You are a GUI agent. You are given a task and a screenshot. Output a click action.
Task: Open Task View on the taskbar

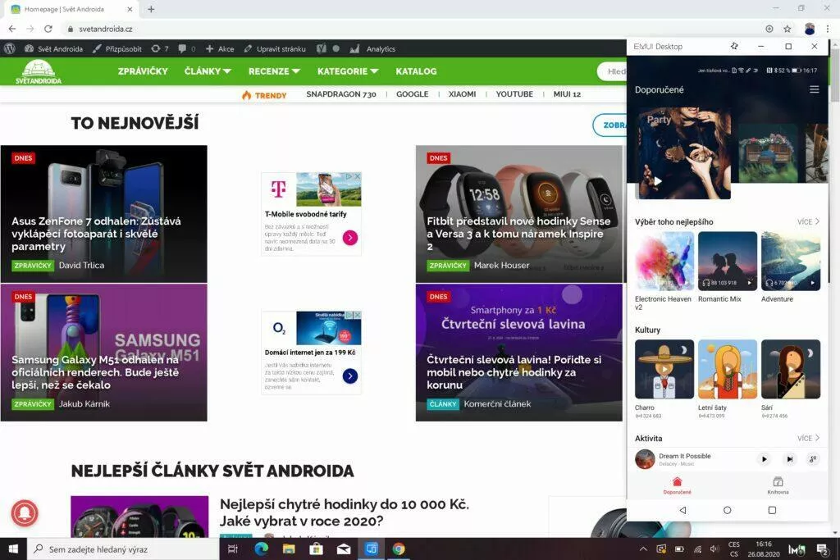pyautogui.click(x=232, y=549)
